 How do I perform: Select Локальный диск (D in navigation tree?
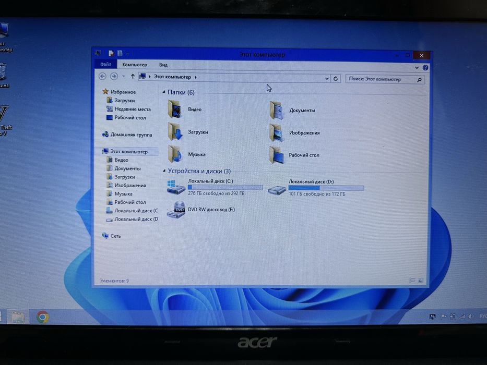coord(132,219)
